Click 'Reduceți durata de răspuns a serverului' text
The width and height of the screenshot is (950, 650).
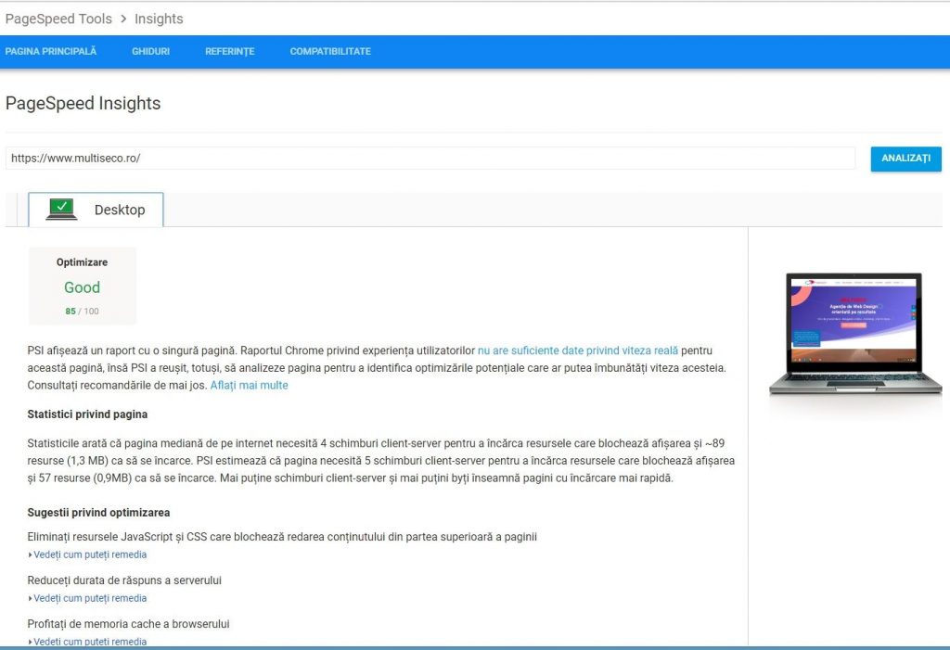(124, 580)
